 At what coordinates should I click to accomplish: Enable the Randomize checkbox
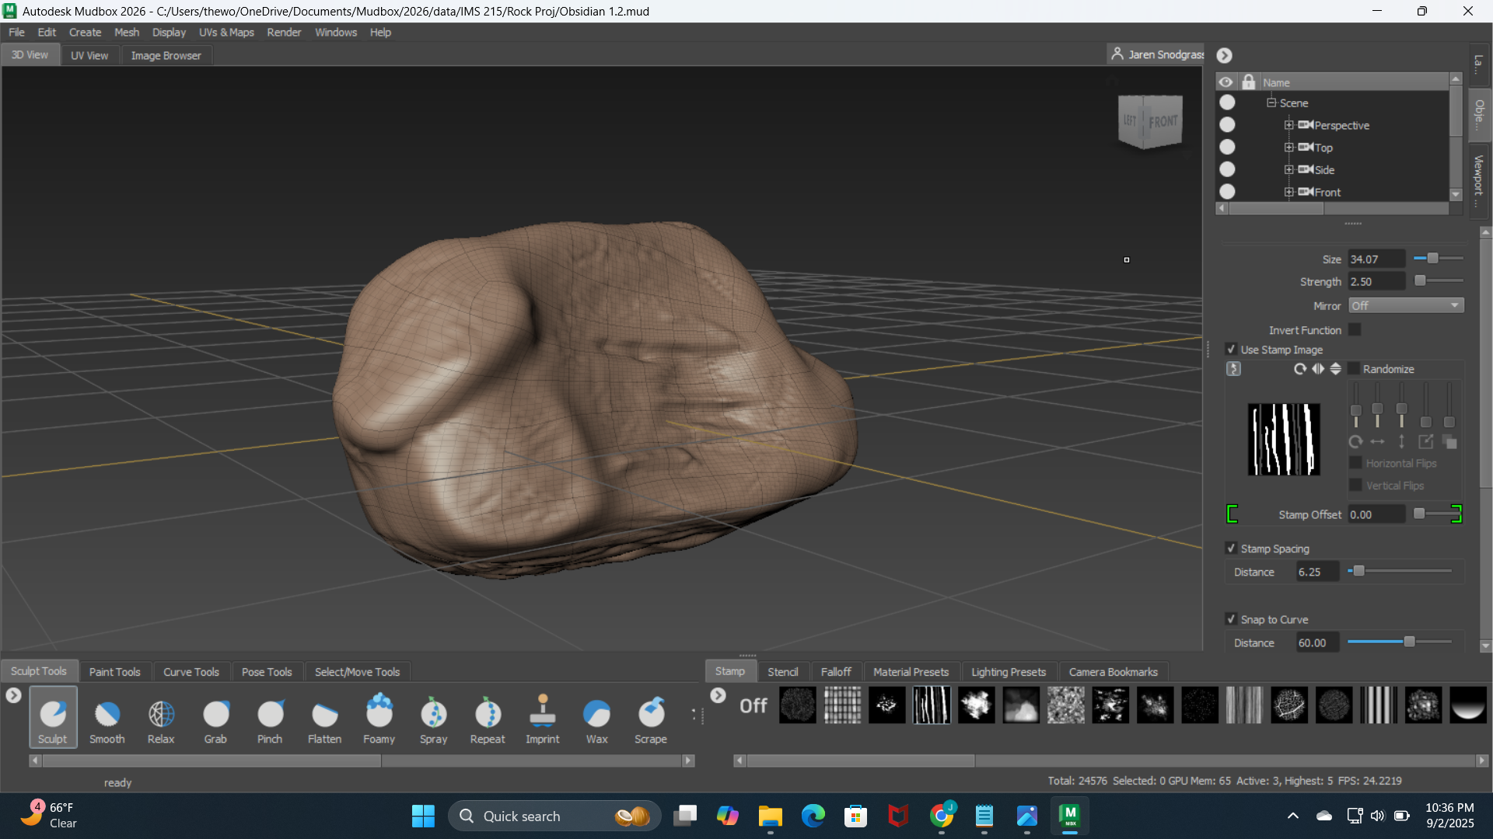tap(1354, 369)
